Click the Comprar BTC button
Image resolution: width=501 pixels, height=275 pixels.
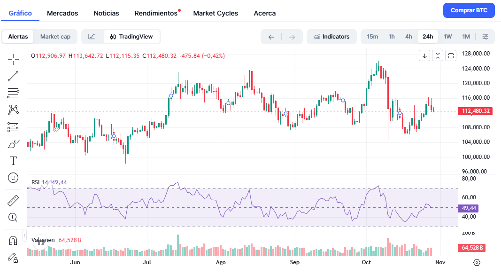[469, 10]
